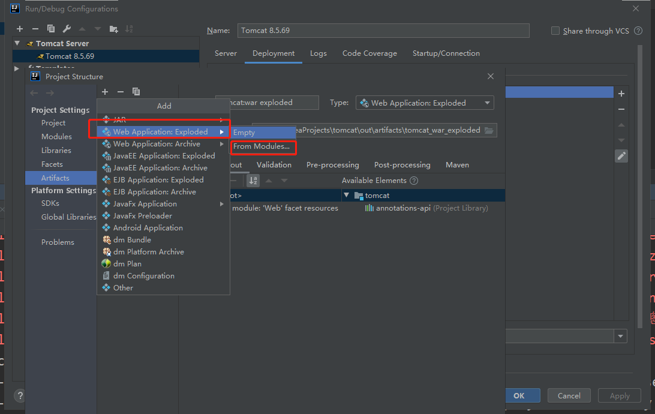The height and width of the screenshot is (414, 655).
Task: Select dm Bundle artifact type
Action: coord(163,240)
